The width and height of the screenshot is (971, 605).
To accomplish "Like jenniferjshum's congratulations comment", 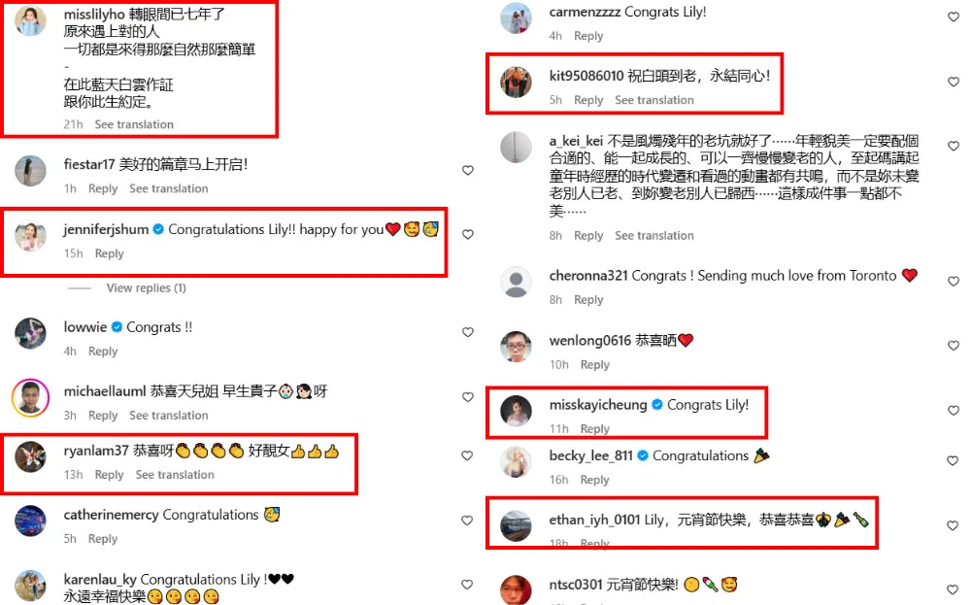I will pos(468,234).
